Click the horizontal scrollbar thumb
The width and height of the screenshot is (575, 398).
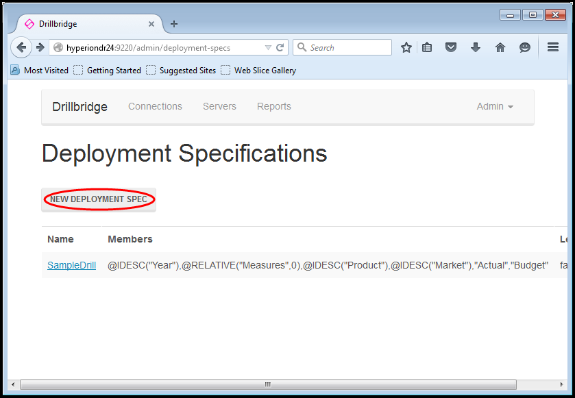268,384
